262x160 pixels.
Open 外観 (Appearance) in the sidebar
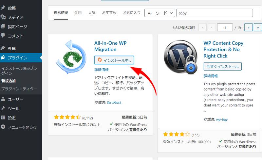tap(12, 49)
